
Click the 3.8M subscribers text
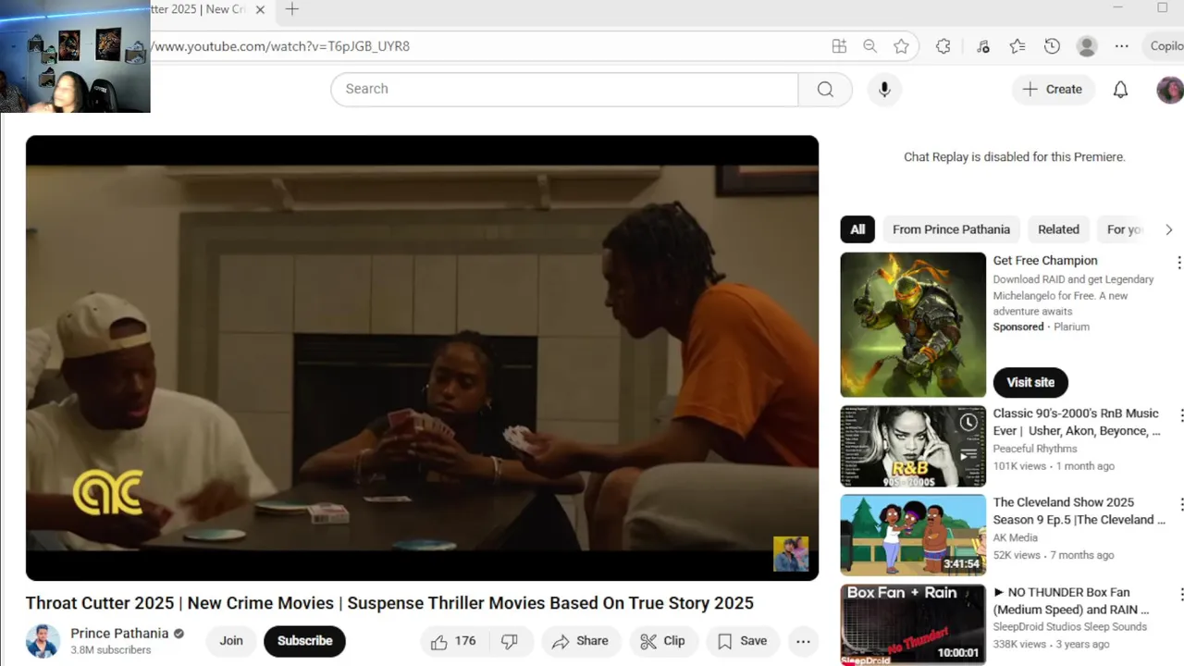(x=111, y=650)
